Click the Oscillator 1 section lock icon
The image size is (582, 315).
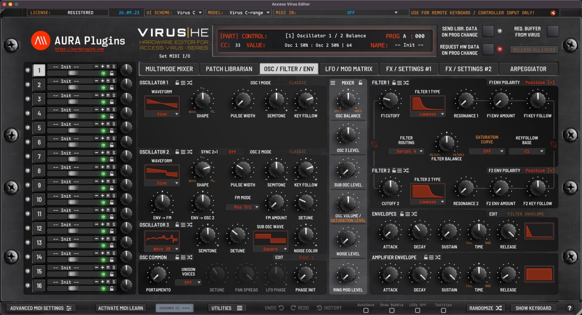[x=177, y=83]
